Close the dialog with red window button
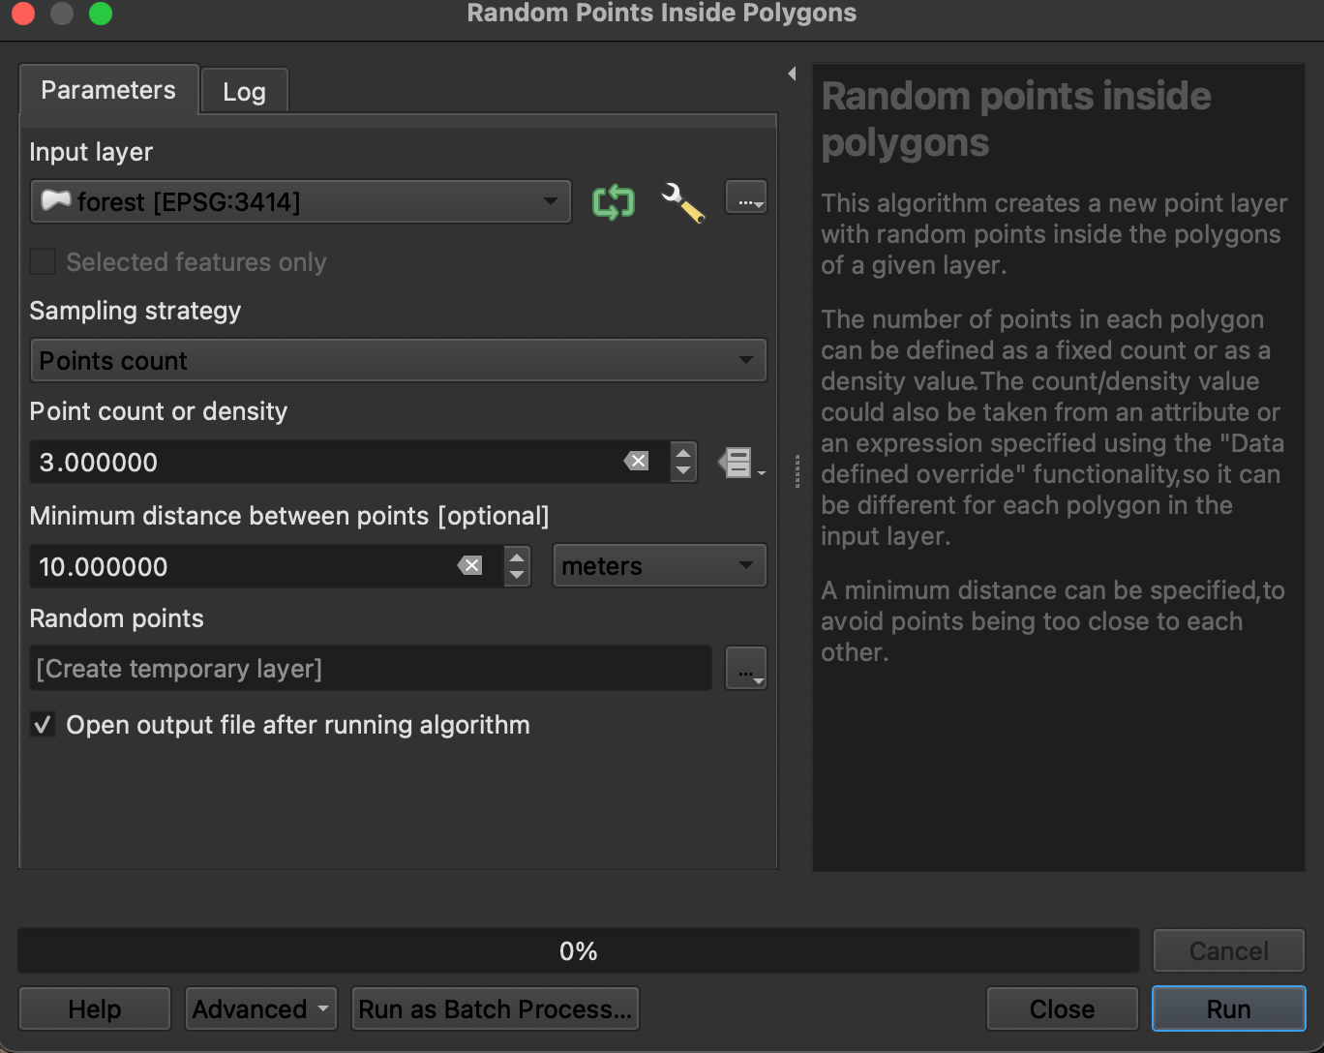The width and height of the screenshot is (1324, 1053). pyautogui.click(x=23, y=14)
